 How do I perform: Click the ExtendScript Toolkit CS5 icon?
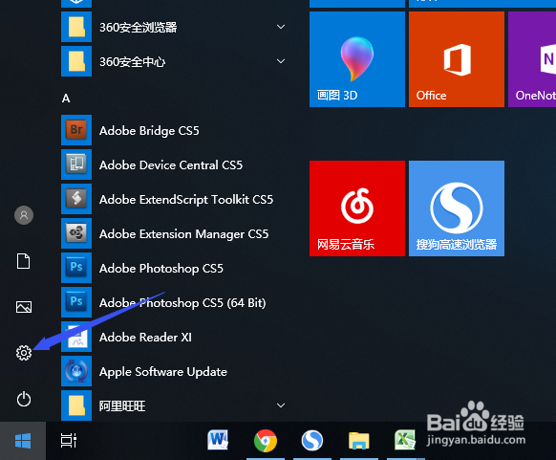tap(76, 199)
